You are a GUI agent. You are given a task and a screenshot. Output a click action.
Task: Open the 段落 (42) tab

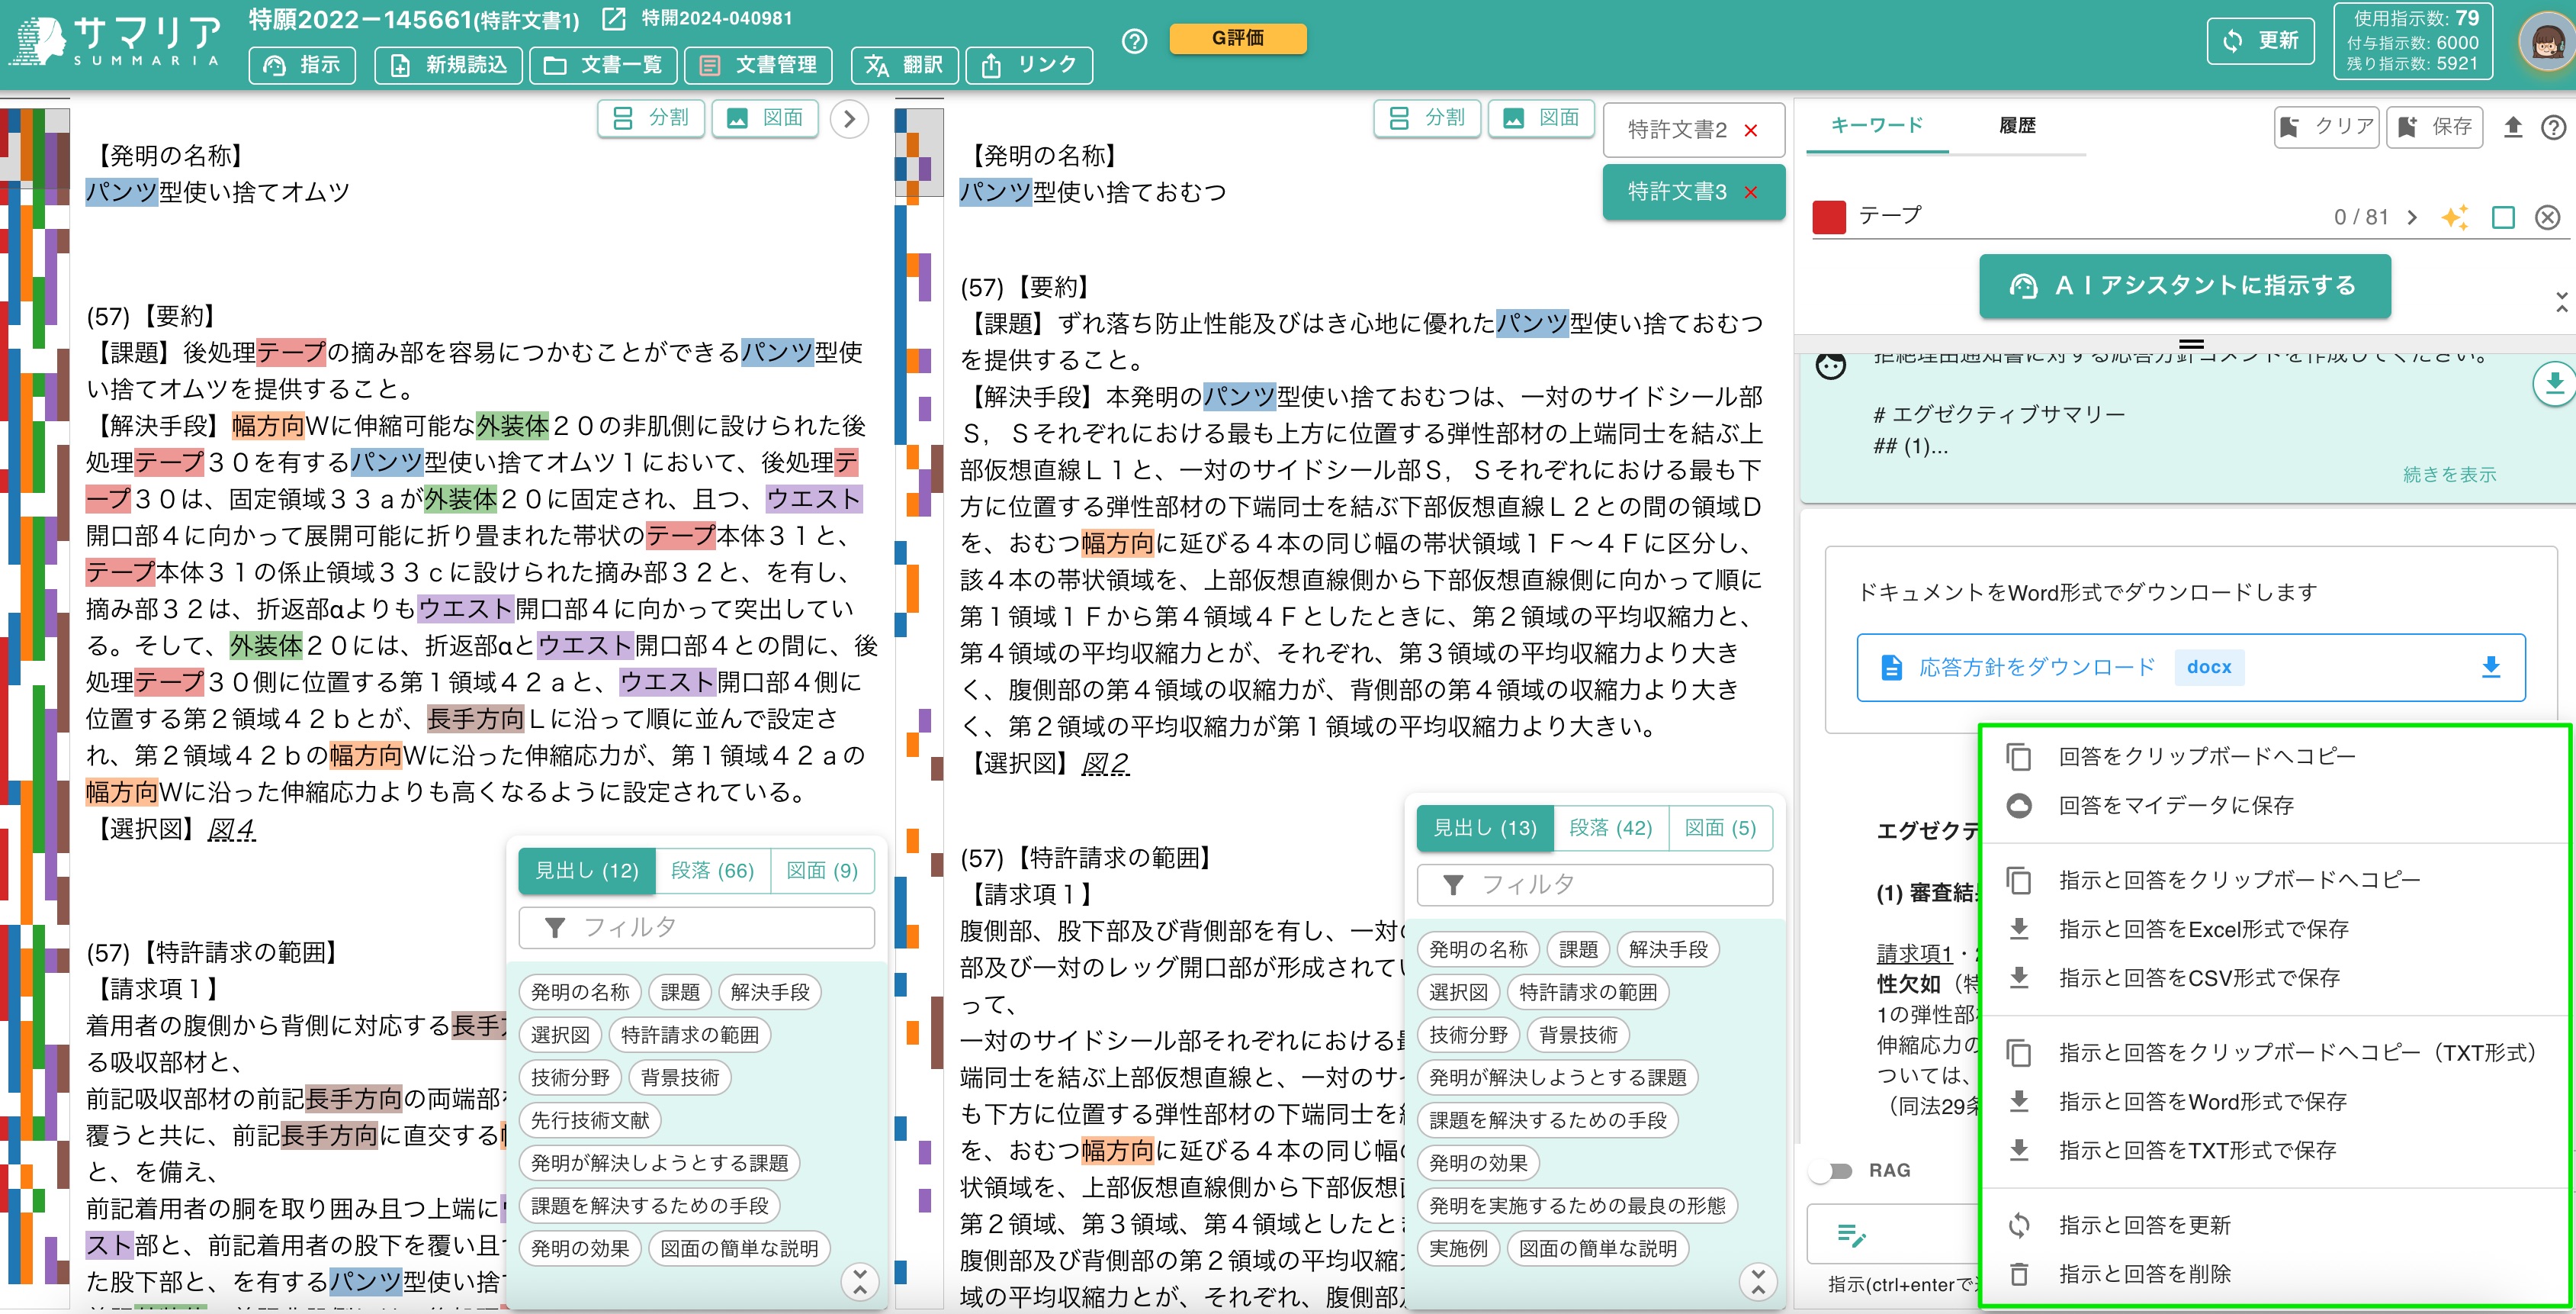click(x=1610, y=828)
